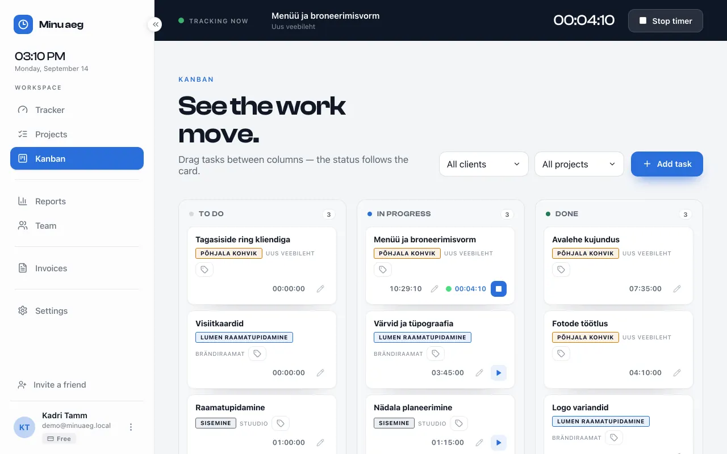Viewport: 727px width, 454px height.
Task: Add a tag to Logo variandid card
Action: (614, 438)
